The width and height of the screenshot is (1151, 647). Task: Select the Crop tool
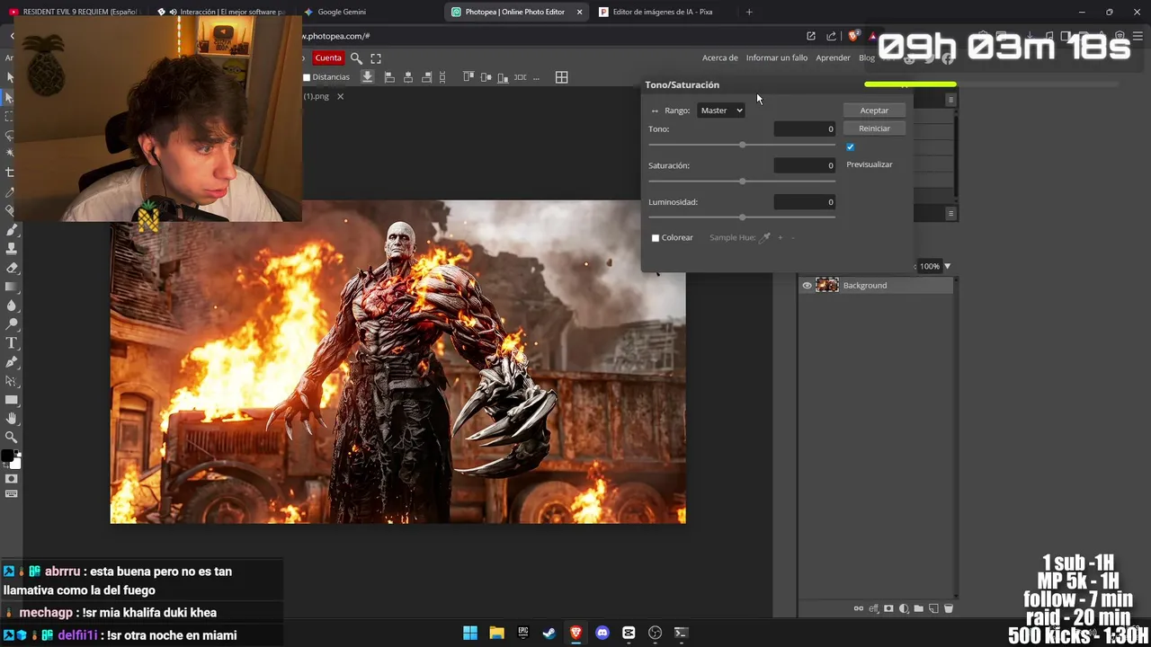11,173
